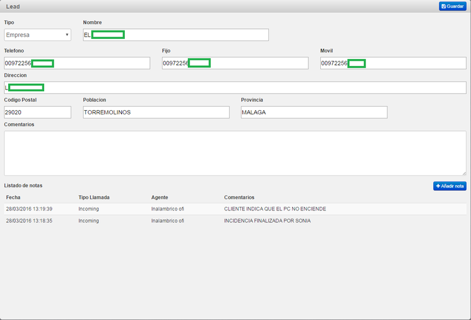Edit the Codigo Postal field 29020
This screenshot has width=471, height=320.
[37, 112]
